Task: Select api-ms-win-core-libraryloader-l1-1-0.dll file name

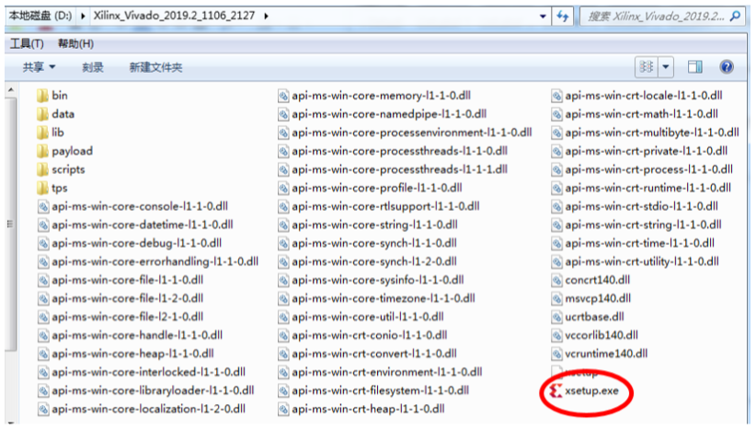Action: click(x=154, y=391)
